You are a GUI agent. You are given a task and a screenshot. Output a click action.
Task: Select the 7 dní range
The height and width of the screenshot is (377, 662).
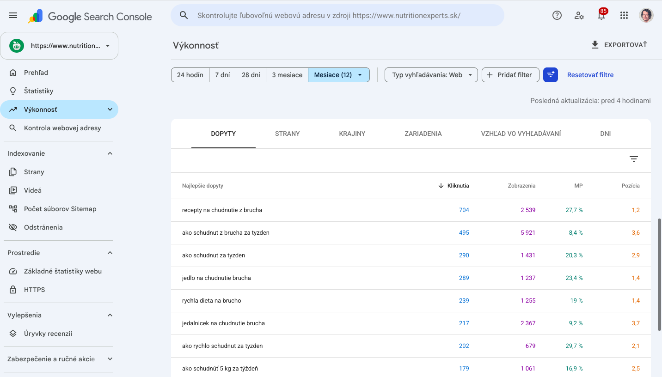pyautogui.click(x=222, y=75)
